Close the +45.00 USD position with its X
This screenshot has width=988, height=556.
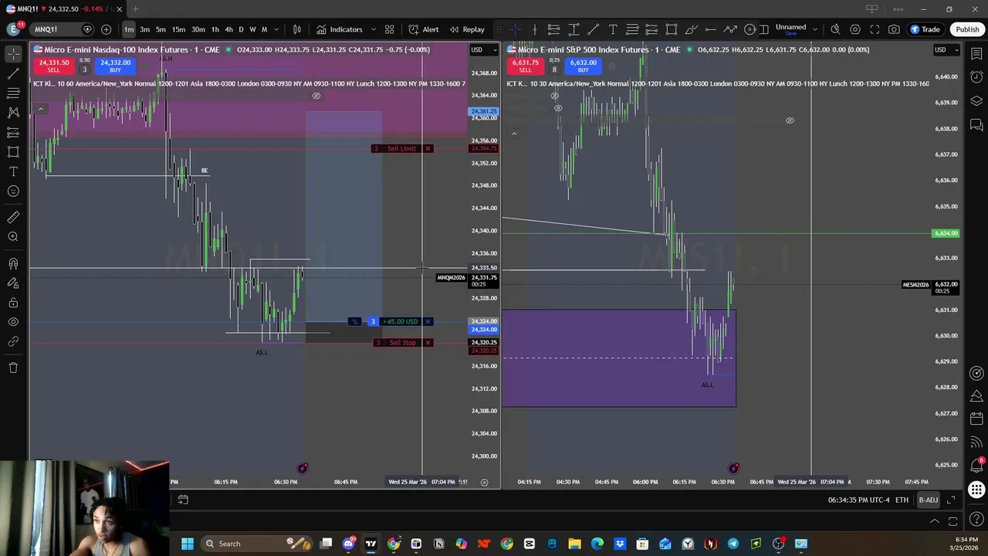pyautogui.click(x=428, y=321)
